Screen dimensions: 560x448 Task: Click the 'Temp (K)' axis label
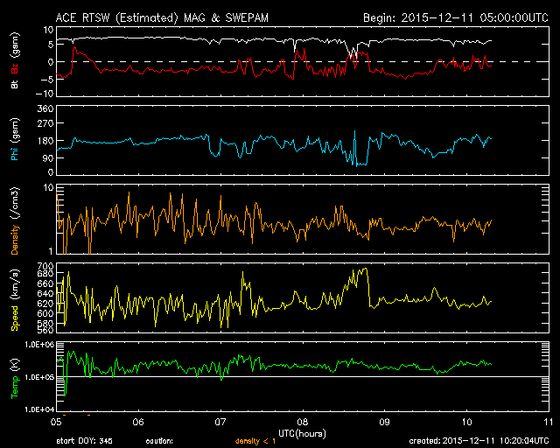coord(15,378)
